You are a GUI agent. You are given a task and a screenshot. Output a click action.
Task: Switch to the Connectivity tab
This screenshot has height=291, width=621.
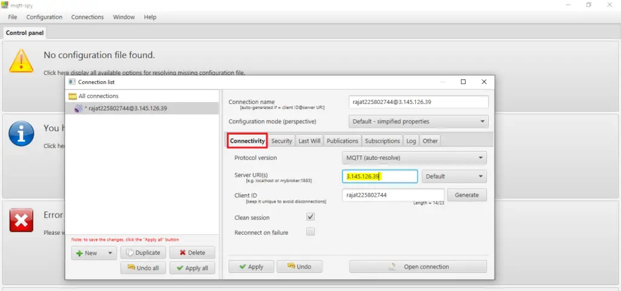click(x=247, y=141)
